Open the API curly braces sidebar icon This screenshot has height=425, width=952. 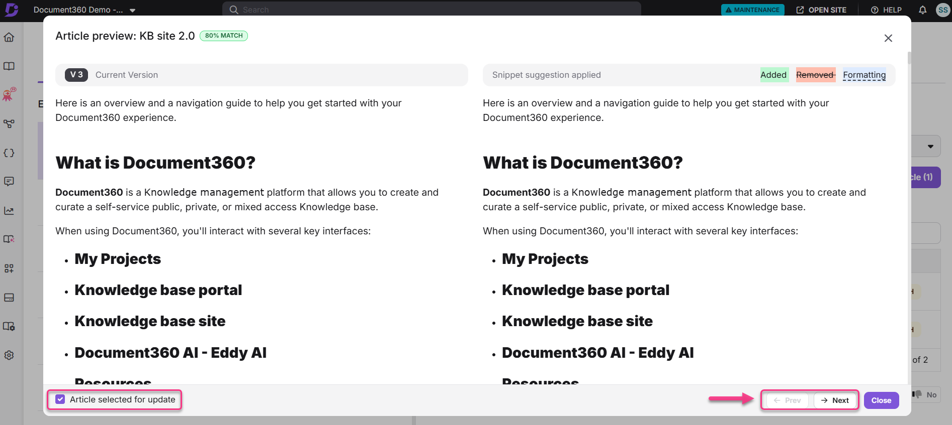tap(9, 153)
